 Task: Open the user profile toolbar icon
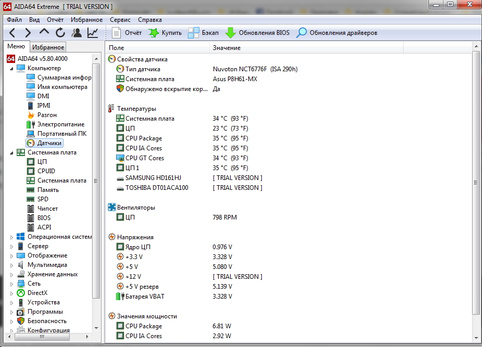77,33
